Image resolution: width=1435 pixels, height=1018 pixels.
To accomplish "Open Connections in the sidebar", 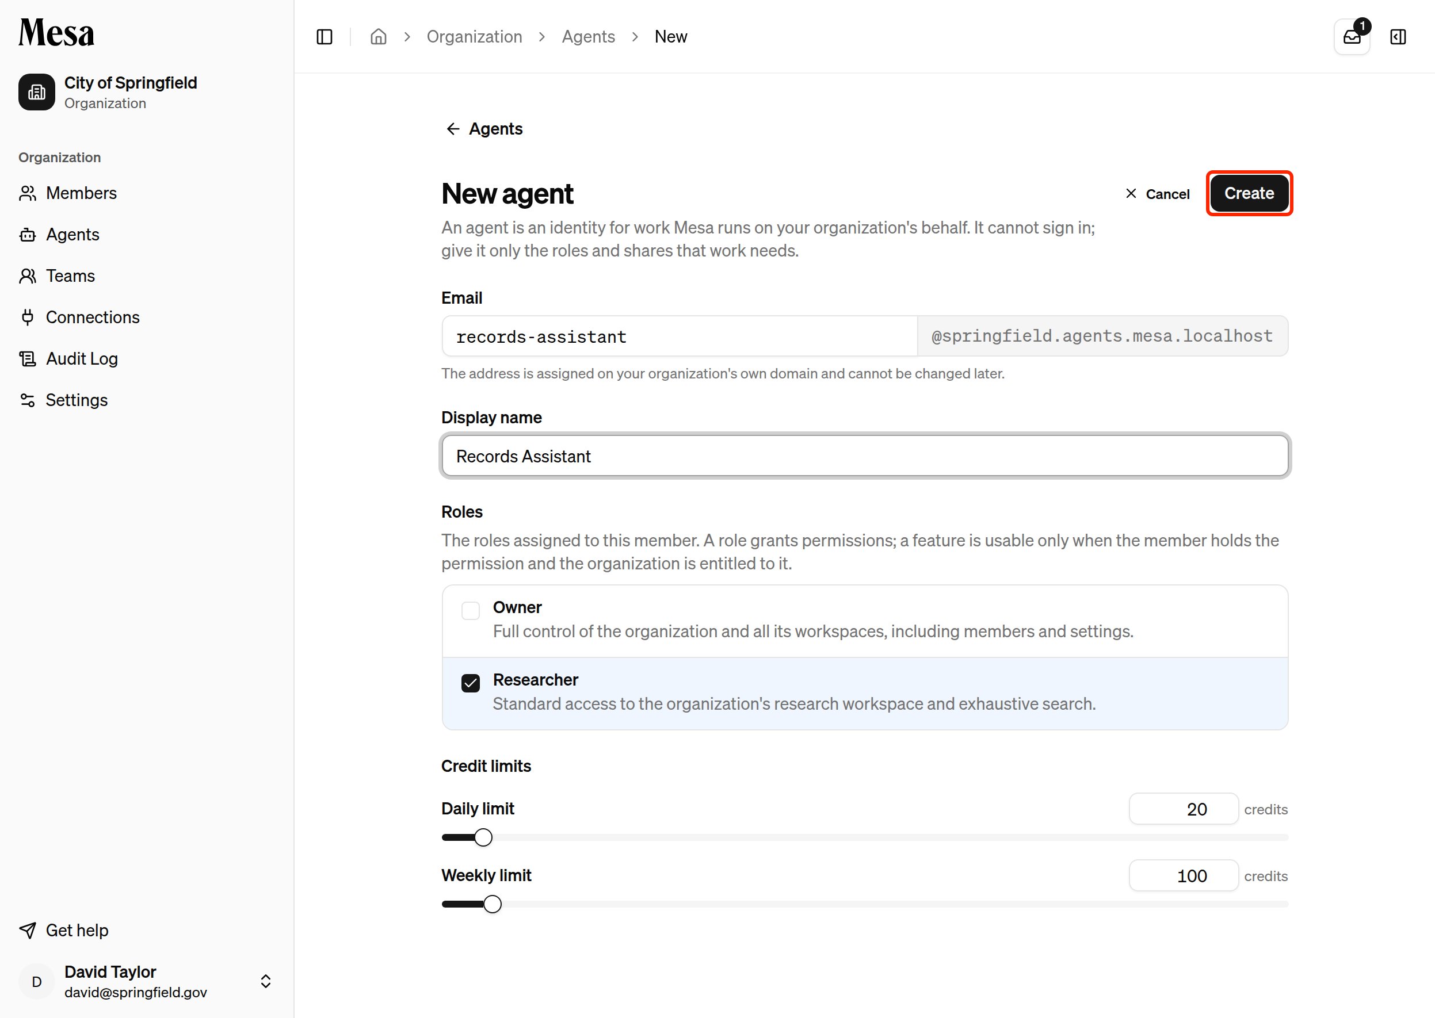I will tap(93, 317).
